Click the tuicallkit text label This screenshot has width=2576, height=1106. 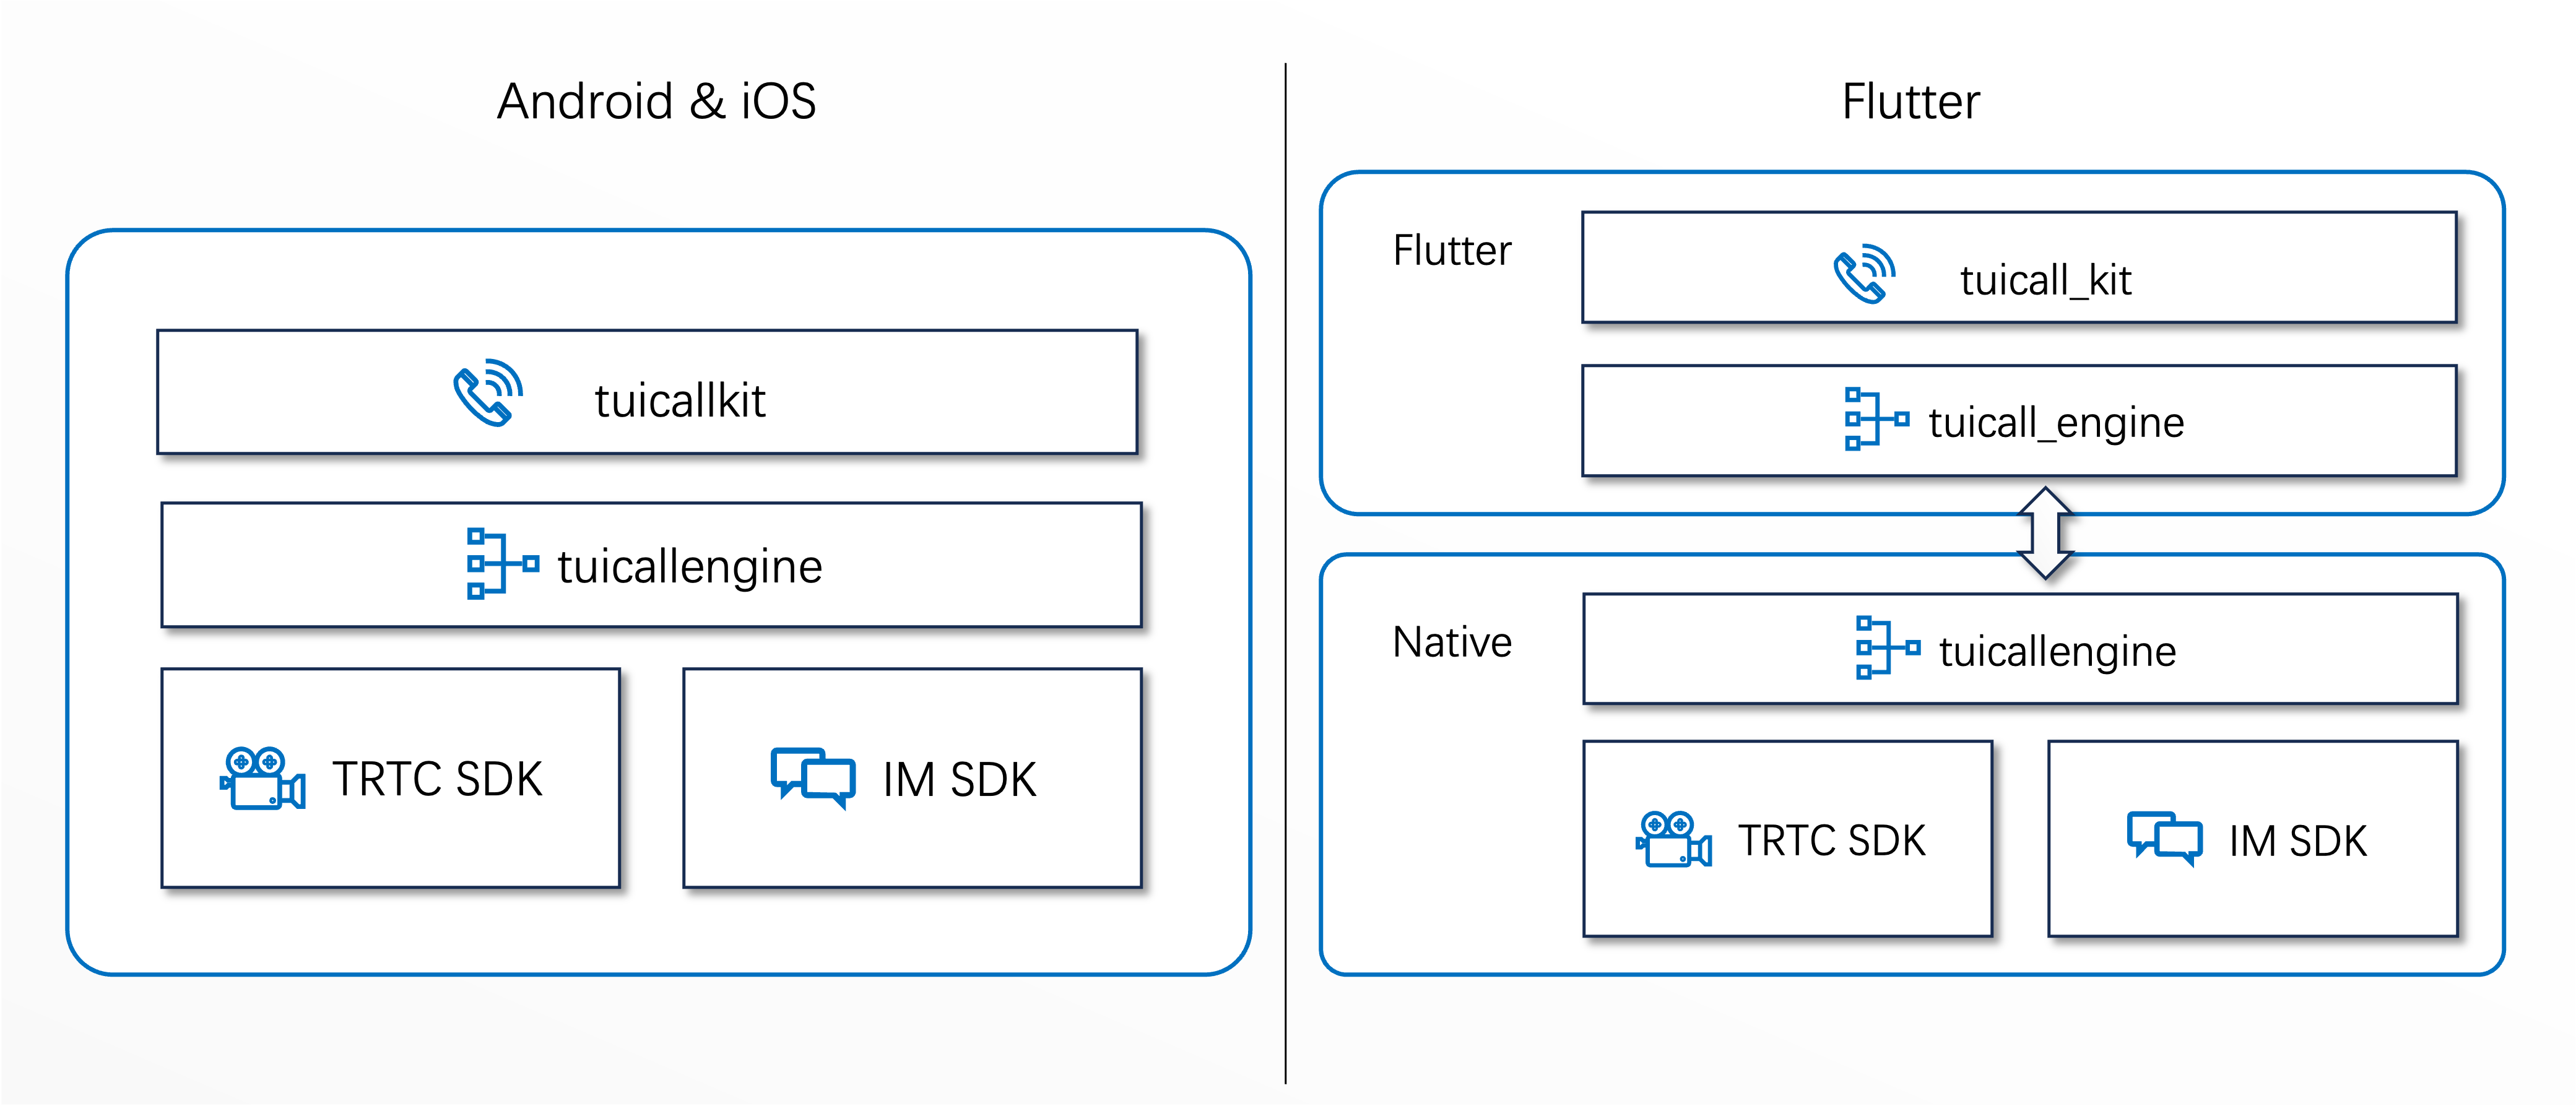(680, 401)
